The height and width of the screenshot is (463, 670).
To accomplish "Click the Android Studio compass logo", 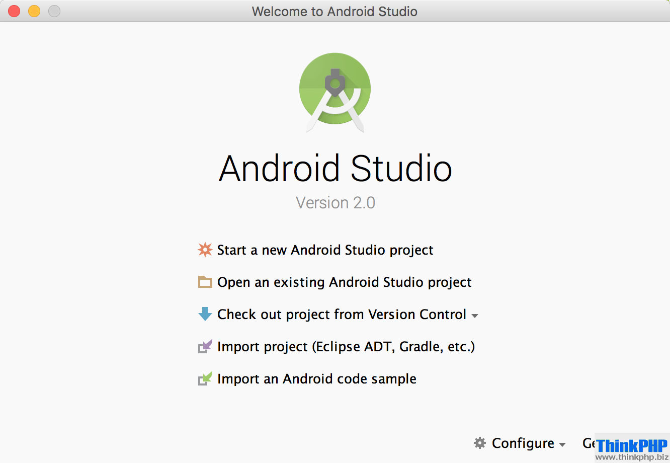I will point(335,93).
